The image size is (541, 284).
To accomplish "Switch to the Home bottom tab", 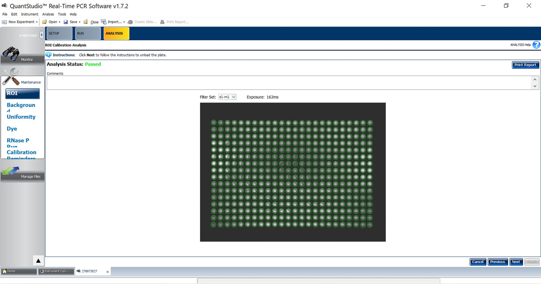I will [x=19, y=271].
